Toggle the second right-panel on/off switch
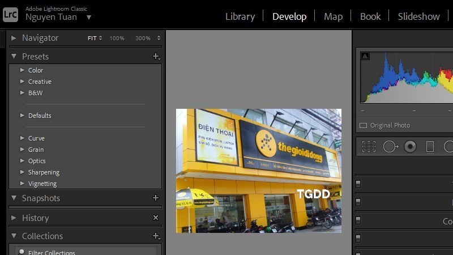 (x=358, y=202)
